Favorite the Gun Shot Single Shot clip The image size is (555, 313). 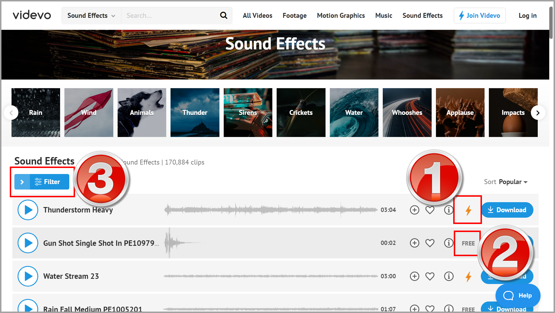coord(430,243)
